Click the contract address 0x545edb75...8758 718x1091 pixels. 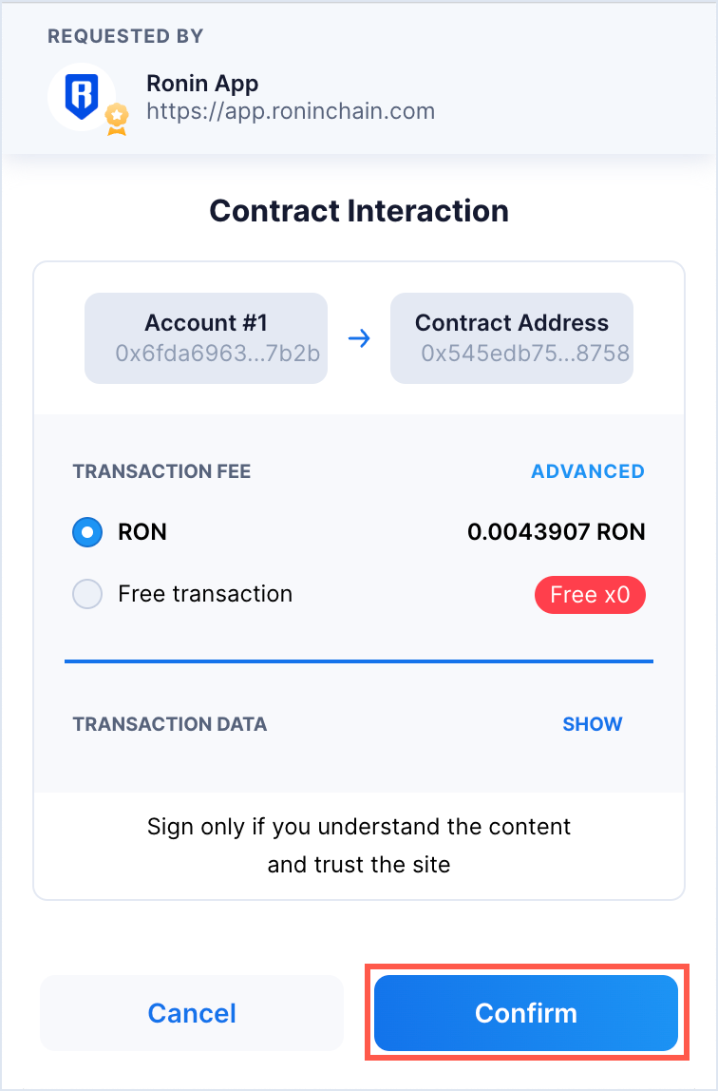[x=525, y=354]
